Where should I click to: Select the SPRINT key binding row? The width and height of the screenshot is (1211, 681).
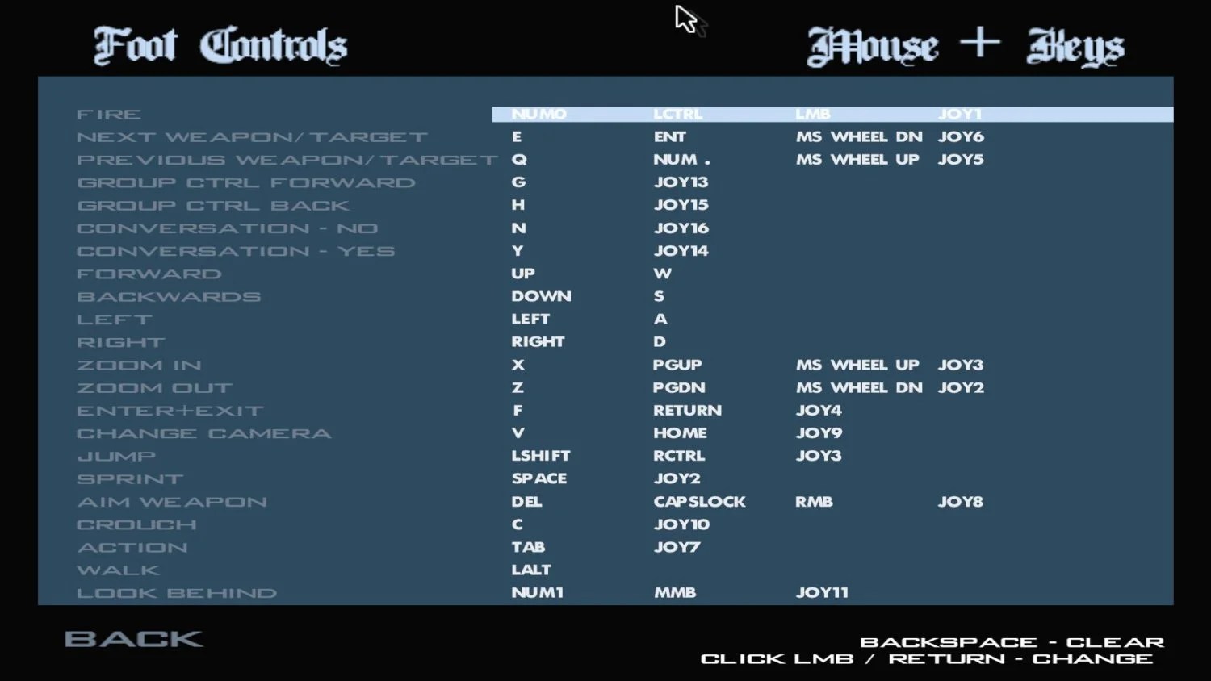[x=605, y=479]
